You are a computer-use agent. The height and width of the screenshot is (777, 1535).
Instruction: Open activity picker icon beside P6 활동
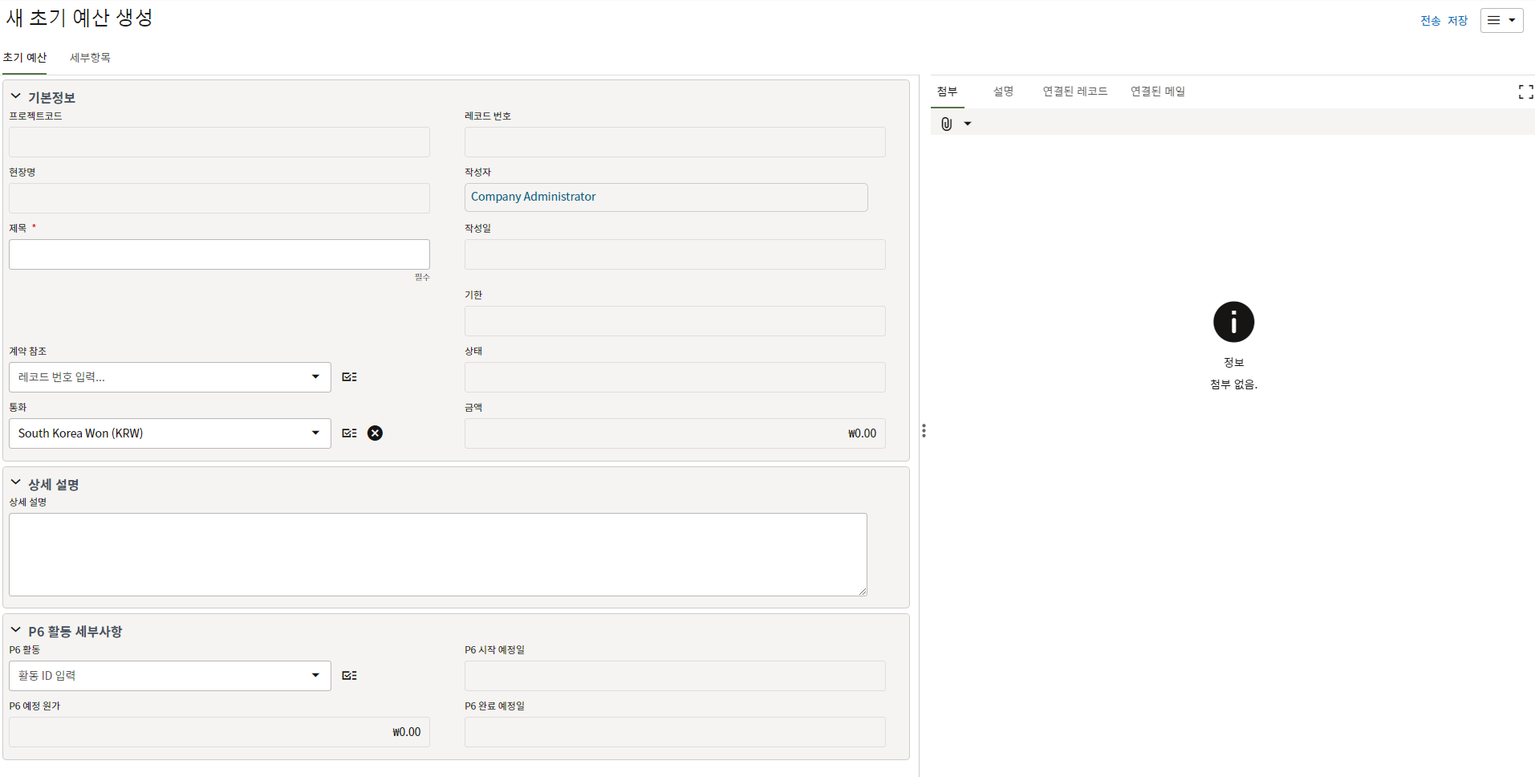pos(349,676)
